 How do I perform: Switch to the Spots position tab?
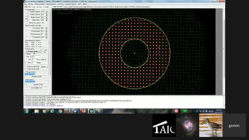coord(68,7)
